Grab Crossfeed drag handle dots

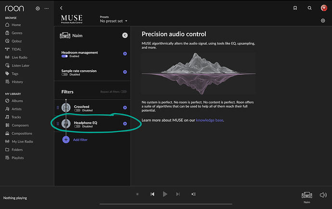tap(58, 107)
